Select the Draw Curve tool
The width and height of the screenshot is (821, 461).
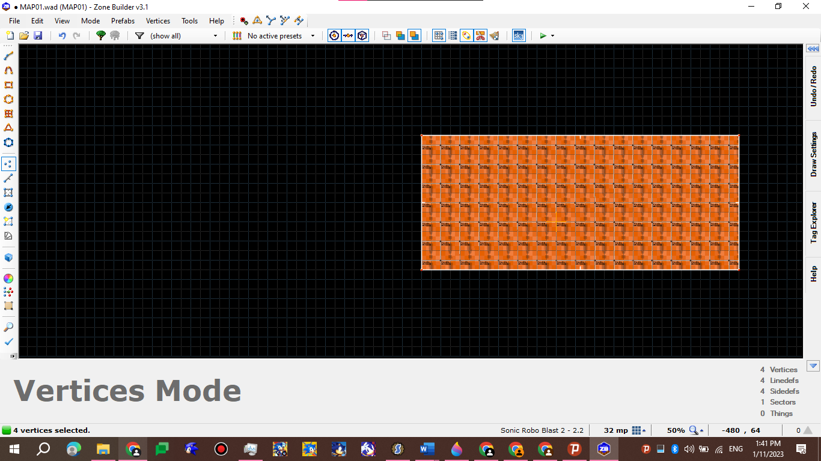click(8, 70)
